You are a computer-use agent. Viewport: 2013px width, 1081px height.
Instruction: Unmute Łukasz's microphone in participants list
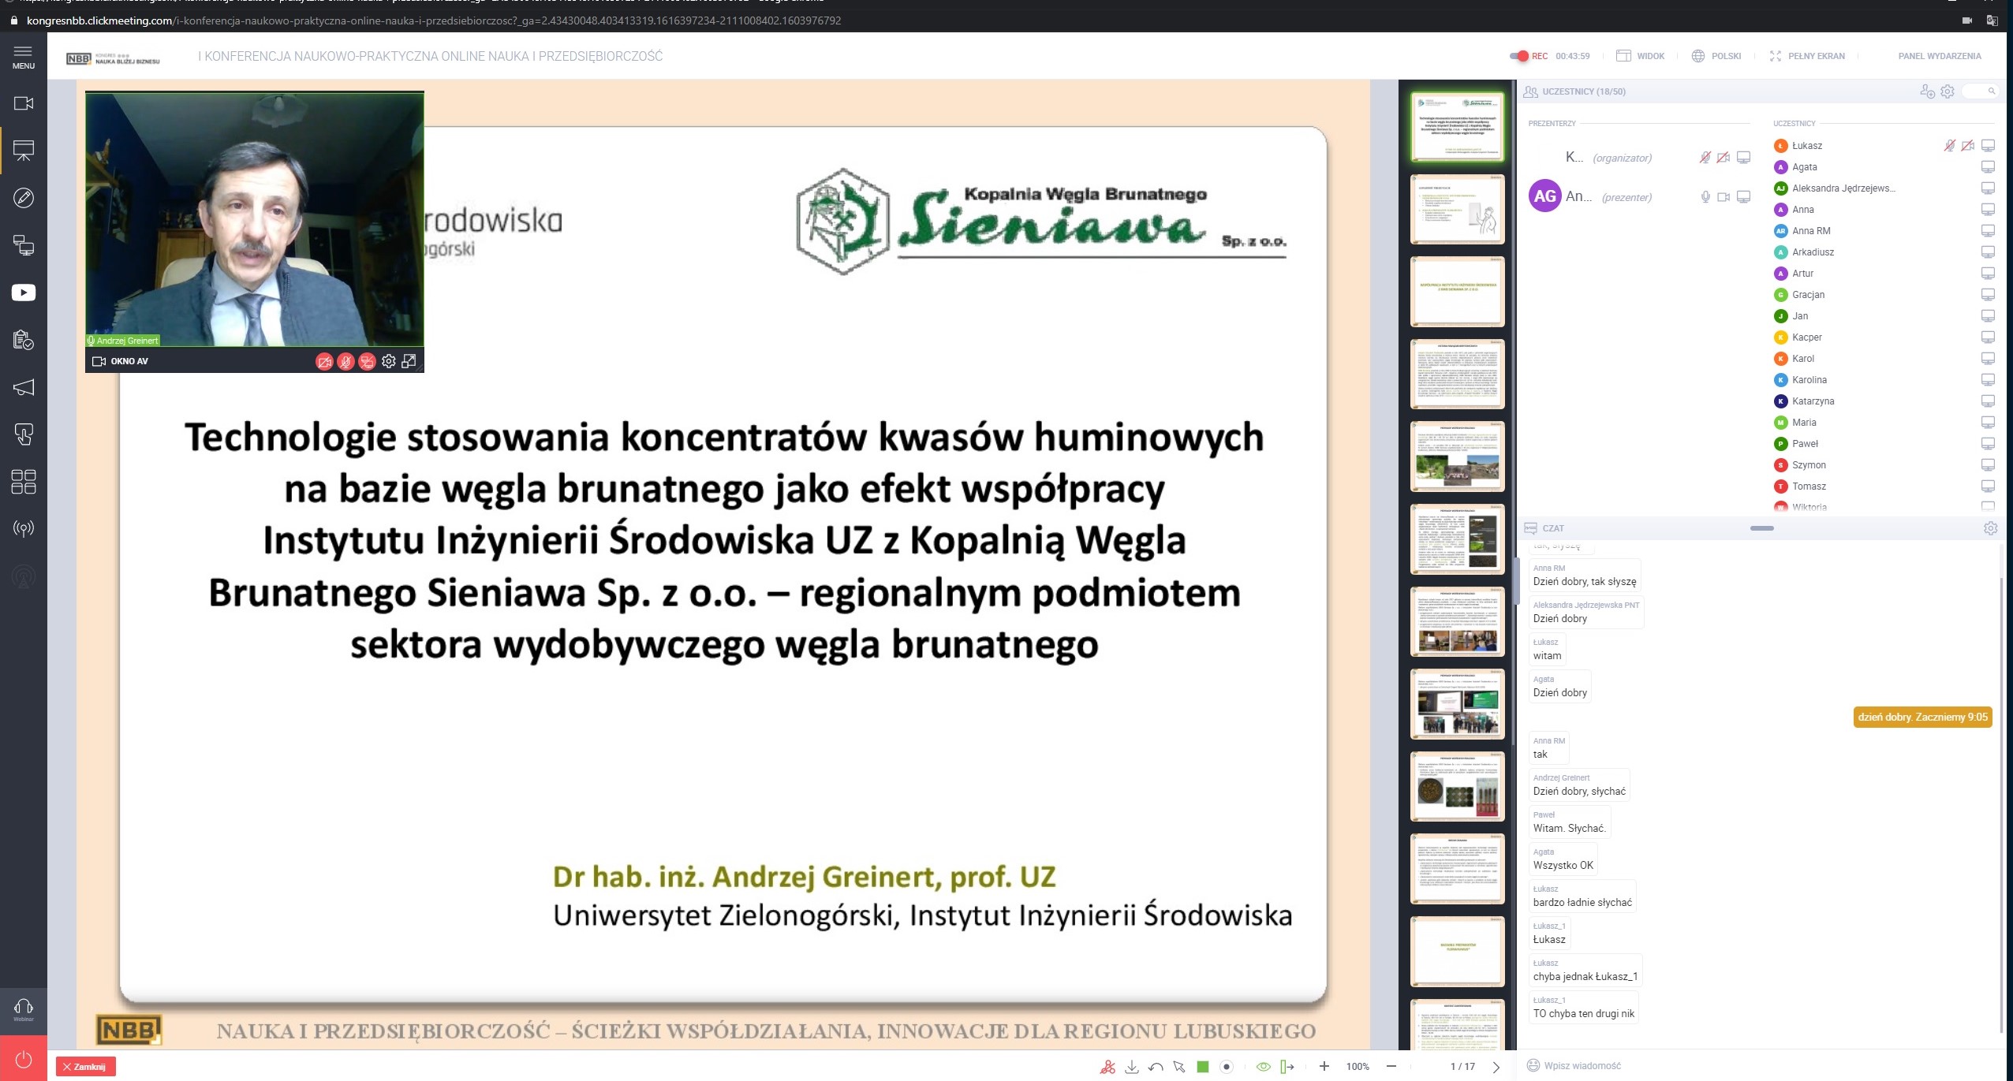[1950, 146]
